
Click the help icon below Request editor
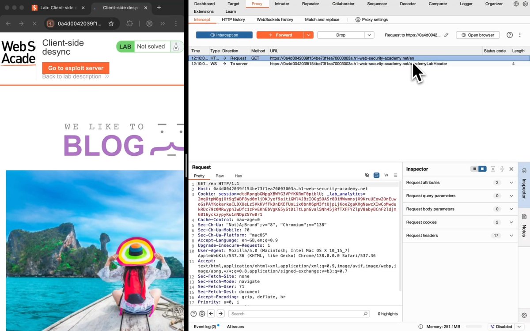(193, 314)
